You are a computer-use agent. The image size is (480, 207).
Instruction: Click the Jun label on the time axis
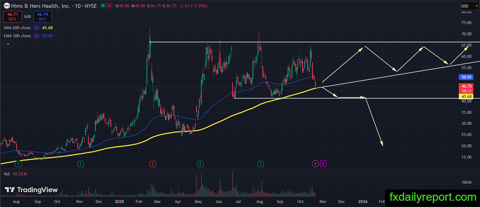point(219,202)
